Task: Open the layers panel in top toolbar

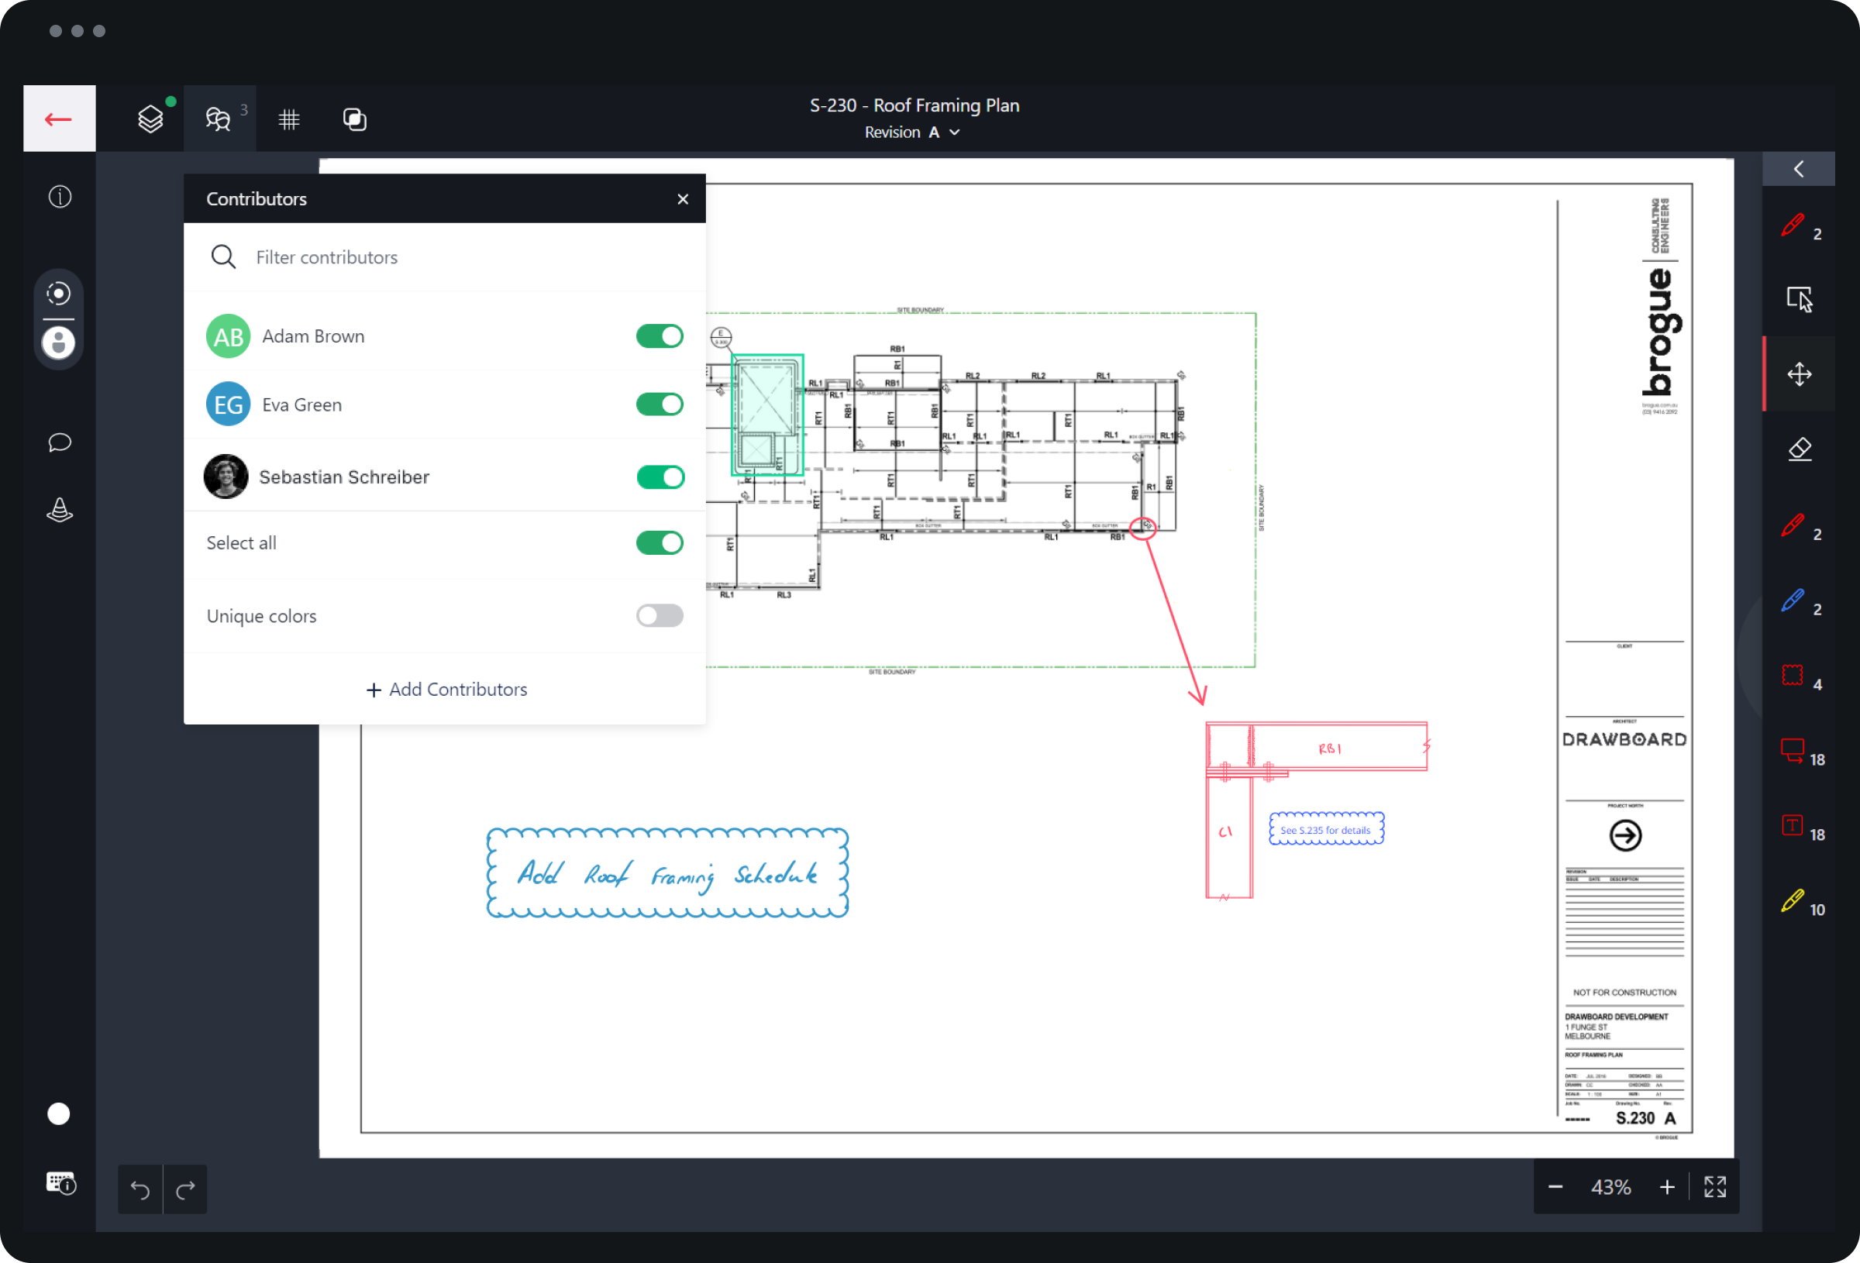Action: point(150,119)
